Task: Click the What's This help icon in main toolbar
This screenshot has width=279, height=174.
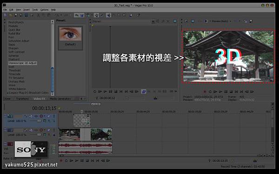Action: (138, 15)
